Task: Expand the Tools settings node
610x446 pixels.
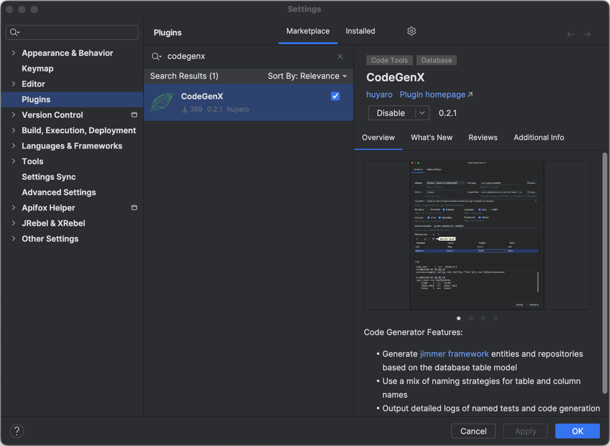Action: pyautogui.click(x=14, y=162)
